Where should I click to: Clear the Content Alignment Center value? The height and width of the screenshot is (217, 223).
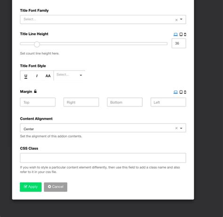pos(176,128)
